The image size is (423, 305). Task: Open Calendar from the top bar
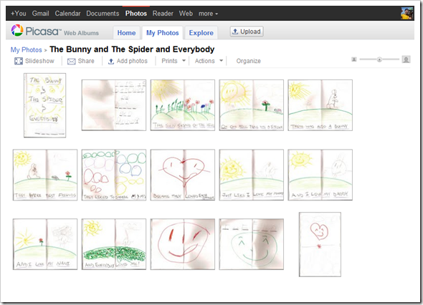click(67, 14)
